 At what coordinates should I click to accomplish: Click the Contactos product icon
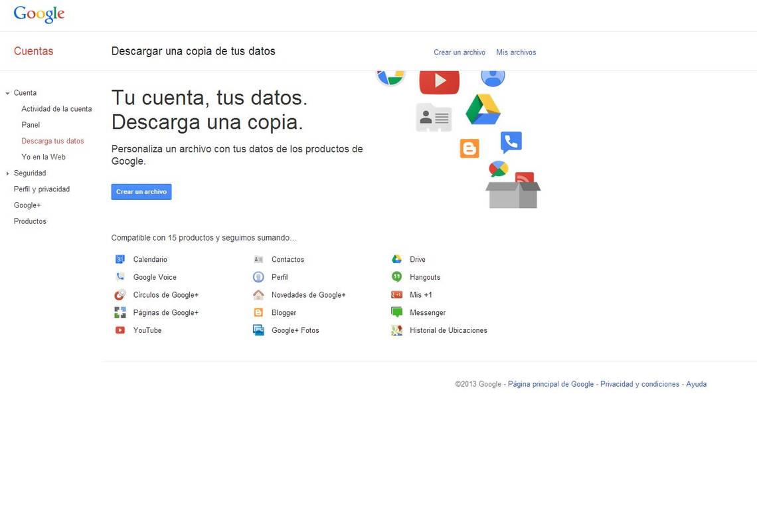[258, 260]
